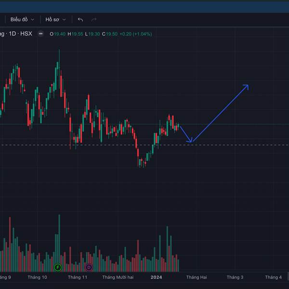Screen dimensions: 289x289
Task: Open the Hồ sơ dropdown menu
Action: tap(55, 19)
